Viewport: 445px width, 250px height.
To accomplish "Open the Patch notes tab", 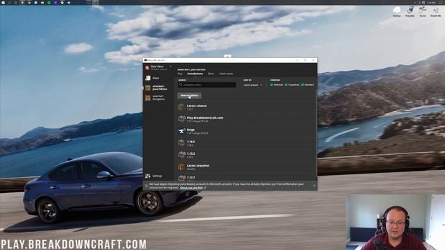I will 226,74.
